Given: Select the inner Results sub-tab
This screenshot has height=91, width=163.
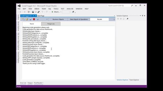Looking at the screenshot, I should pos(32,24).
